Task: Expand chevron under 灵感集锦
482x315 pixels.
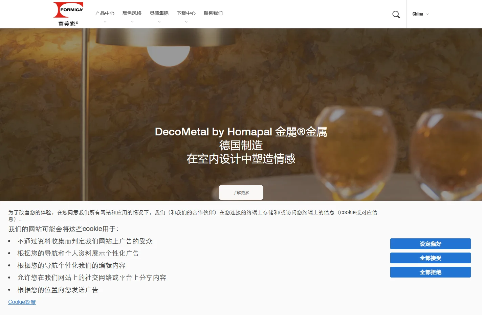Action: (x=159, y=22)
